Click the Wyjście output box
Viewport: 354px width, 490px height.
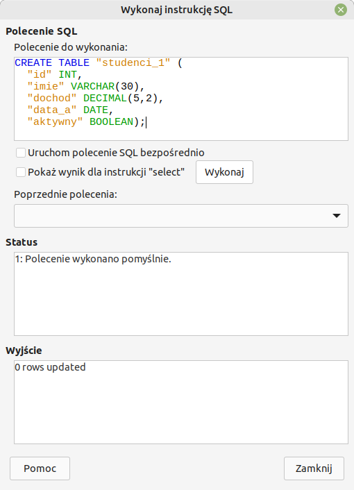pos(181,402)
